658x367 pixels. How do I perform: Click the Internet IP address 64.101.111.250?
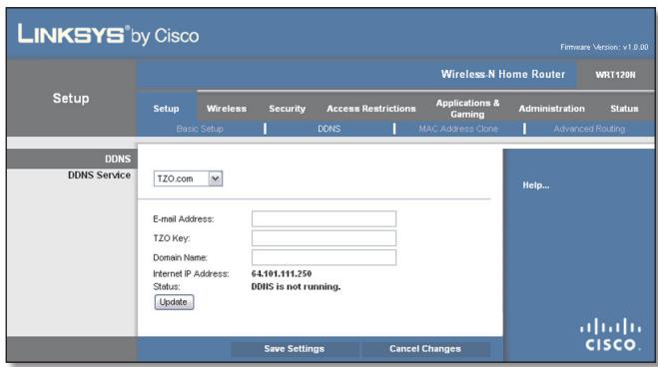[x=282, y=273]
